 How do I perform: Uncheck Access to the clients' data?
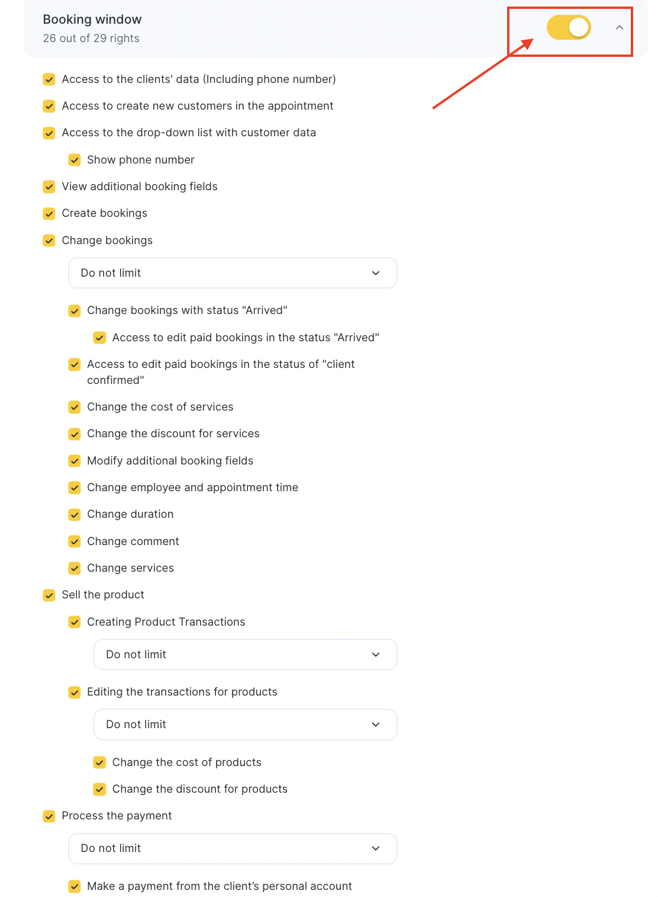tap(49, 79)
